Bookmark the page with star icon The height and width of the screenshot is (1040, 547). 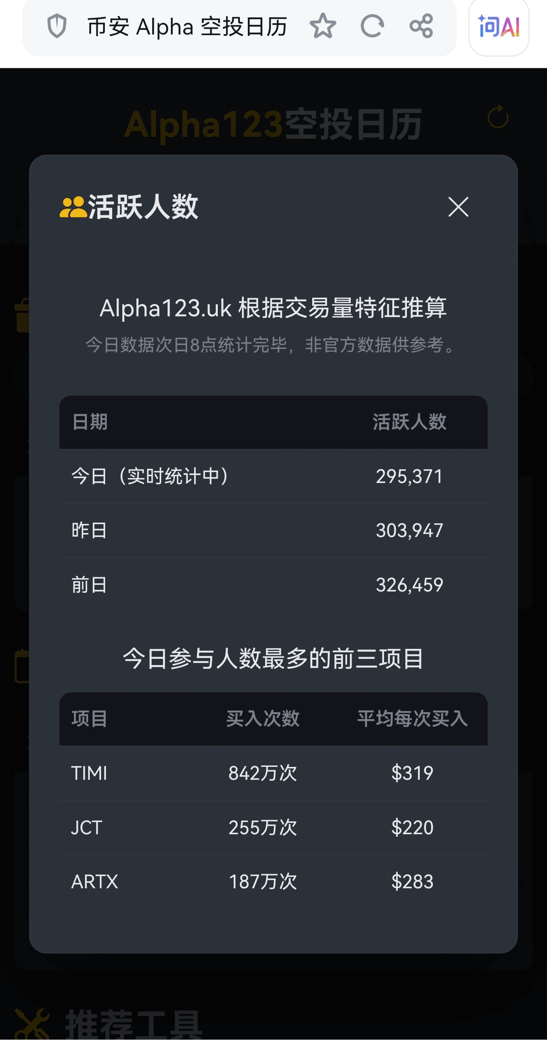[323, 26]
